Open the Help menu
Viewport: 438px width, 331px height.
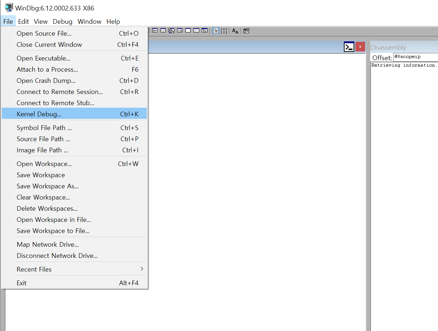pyautogui.click(x=113, y=21)
